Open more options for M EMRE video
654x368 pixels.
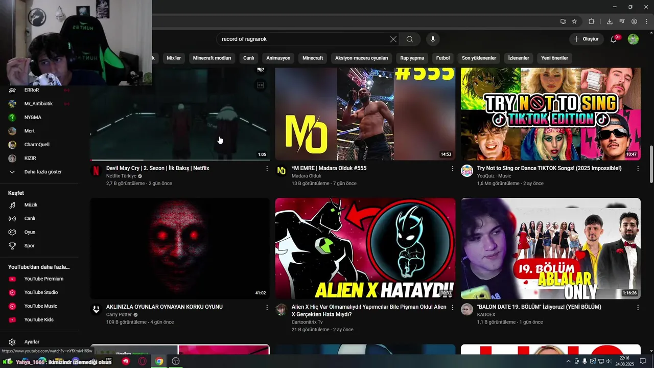[x=452, y=168]
